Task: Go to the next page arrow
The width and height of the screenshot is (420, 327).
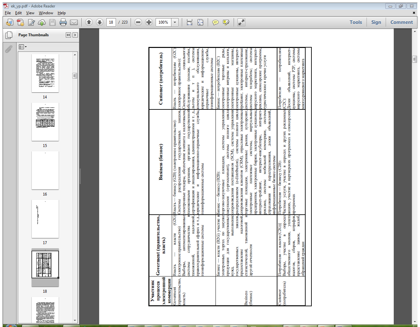Action: point(100,22)
